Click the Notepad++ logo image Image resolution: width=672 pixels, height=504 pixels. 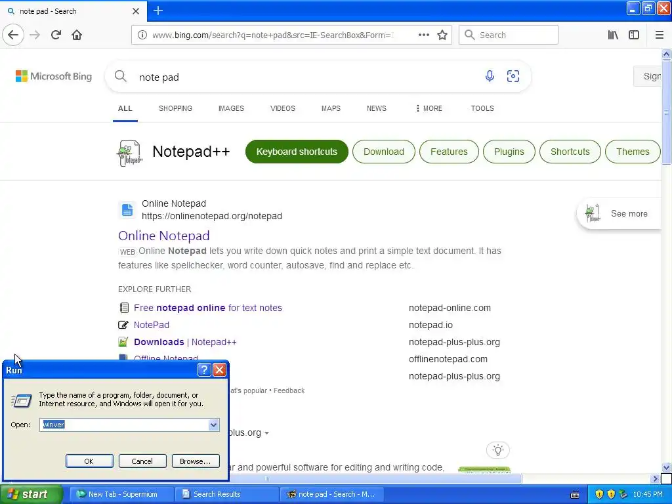click(129, 152)
